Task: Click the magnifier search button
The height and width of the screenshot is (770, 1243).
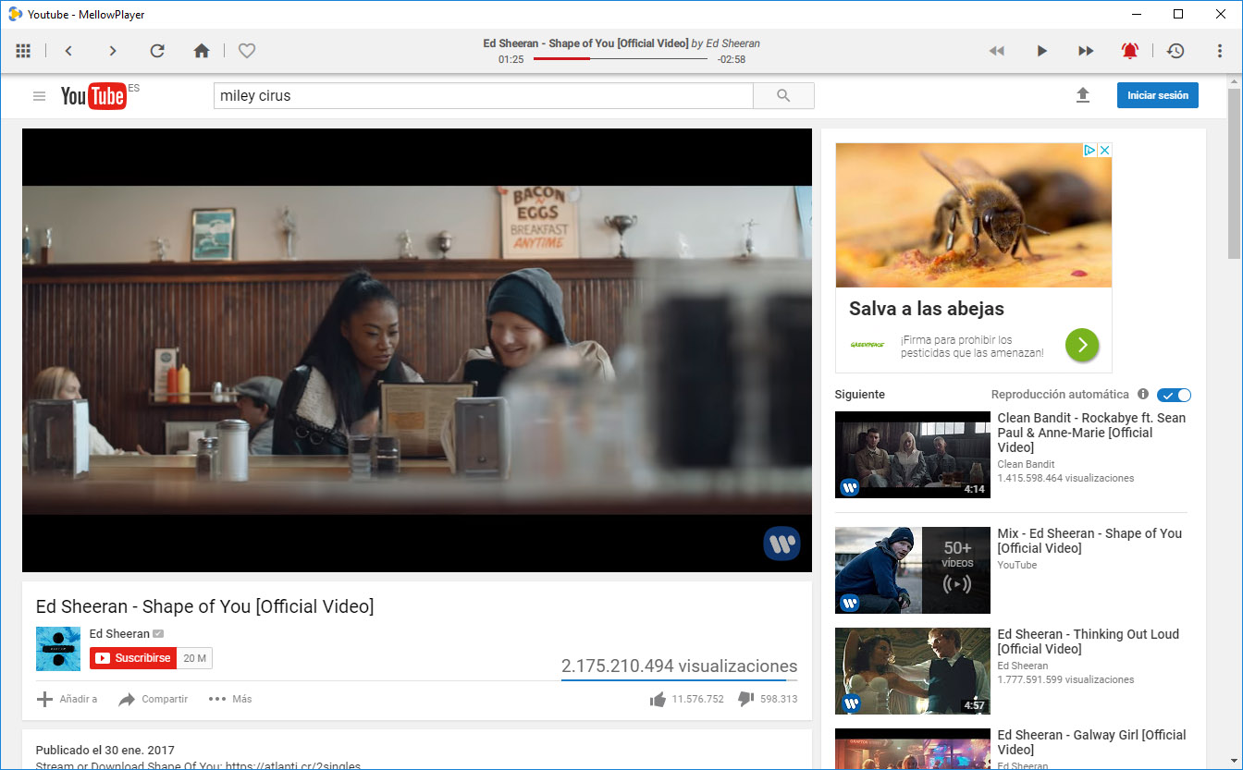Action: pos(783,96)
